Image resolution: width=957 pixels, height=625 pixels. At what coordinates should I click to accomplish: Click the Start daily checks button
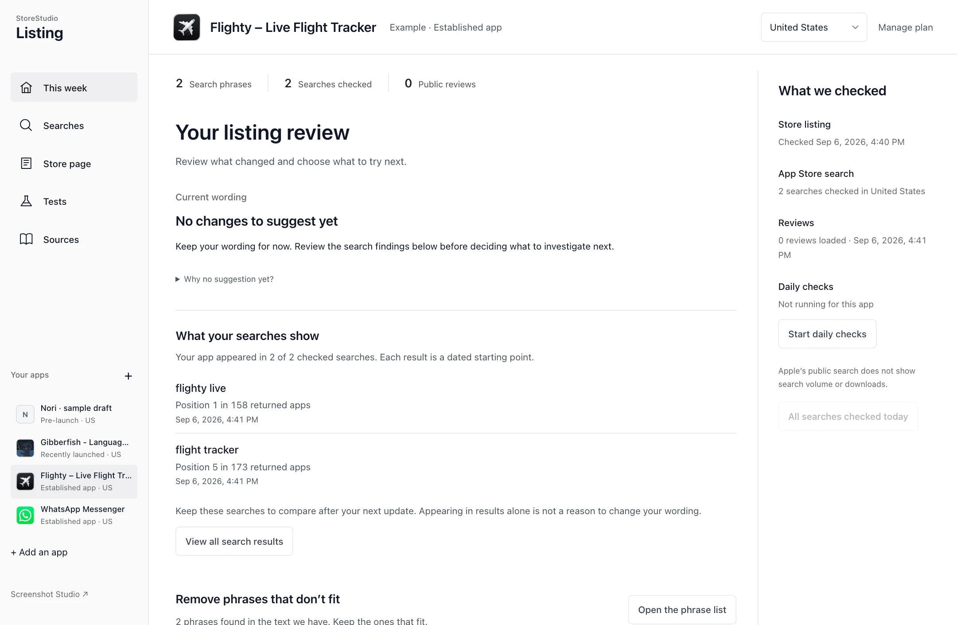pyautogui.click(x=827, y=334)
